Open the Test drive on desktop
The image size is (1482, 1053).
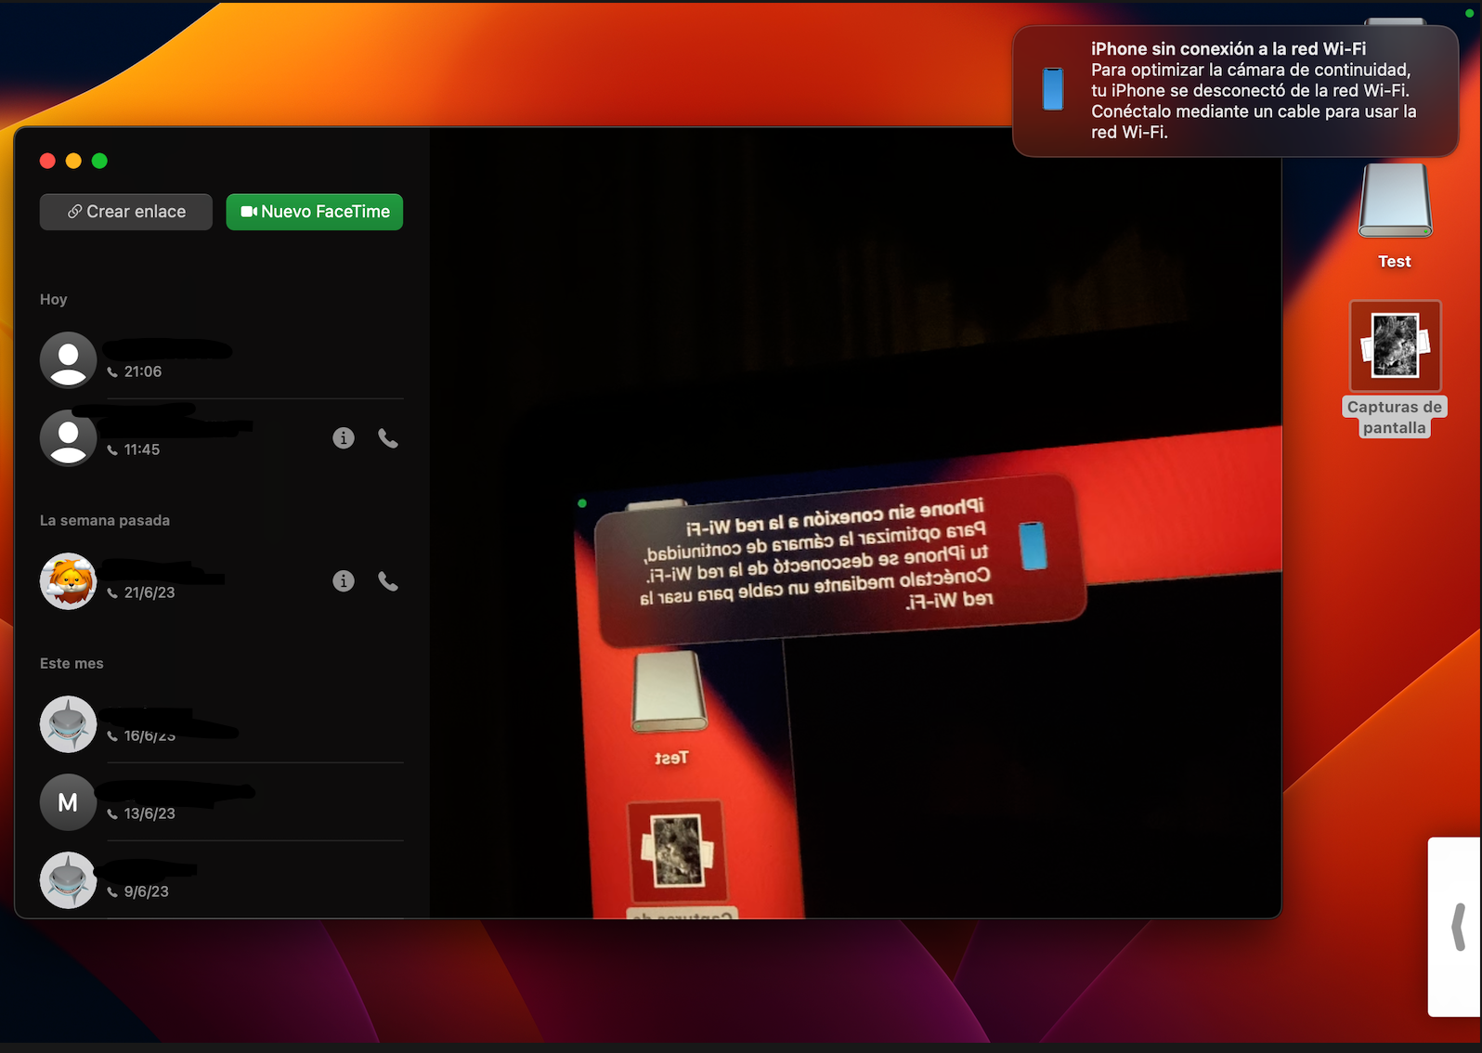(1395, 215)
